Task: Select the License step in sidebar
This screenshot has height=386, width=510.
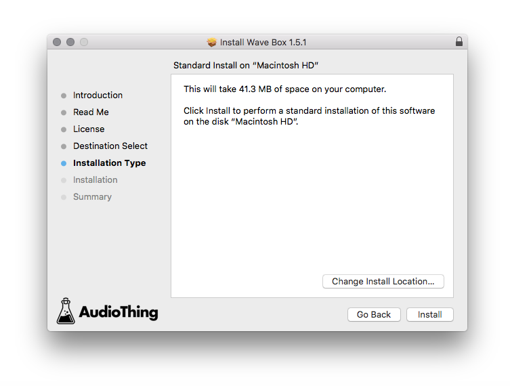Action: click(89, 129)
